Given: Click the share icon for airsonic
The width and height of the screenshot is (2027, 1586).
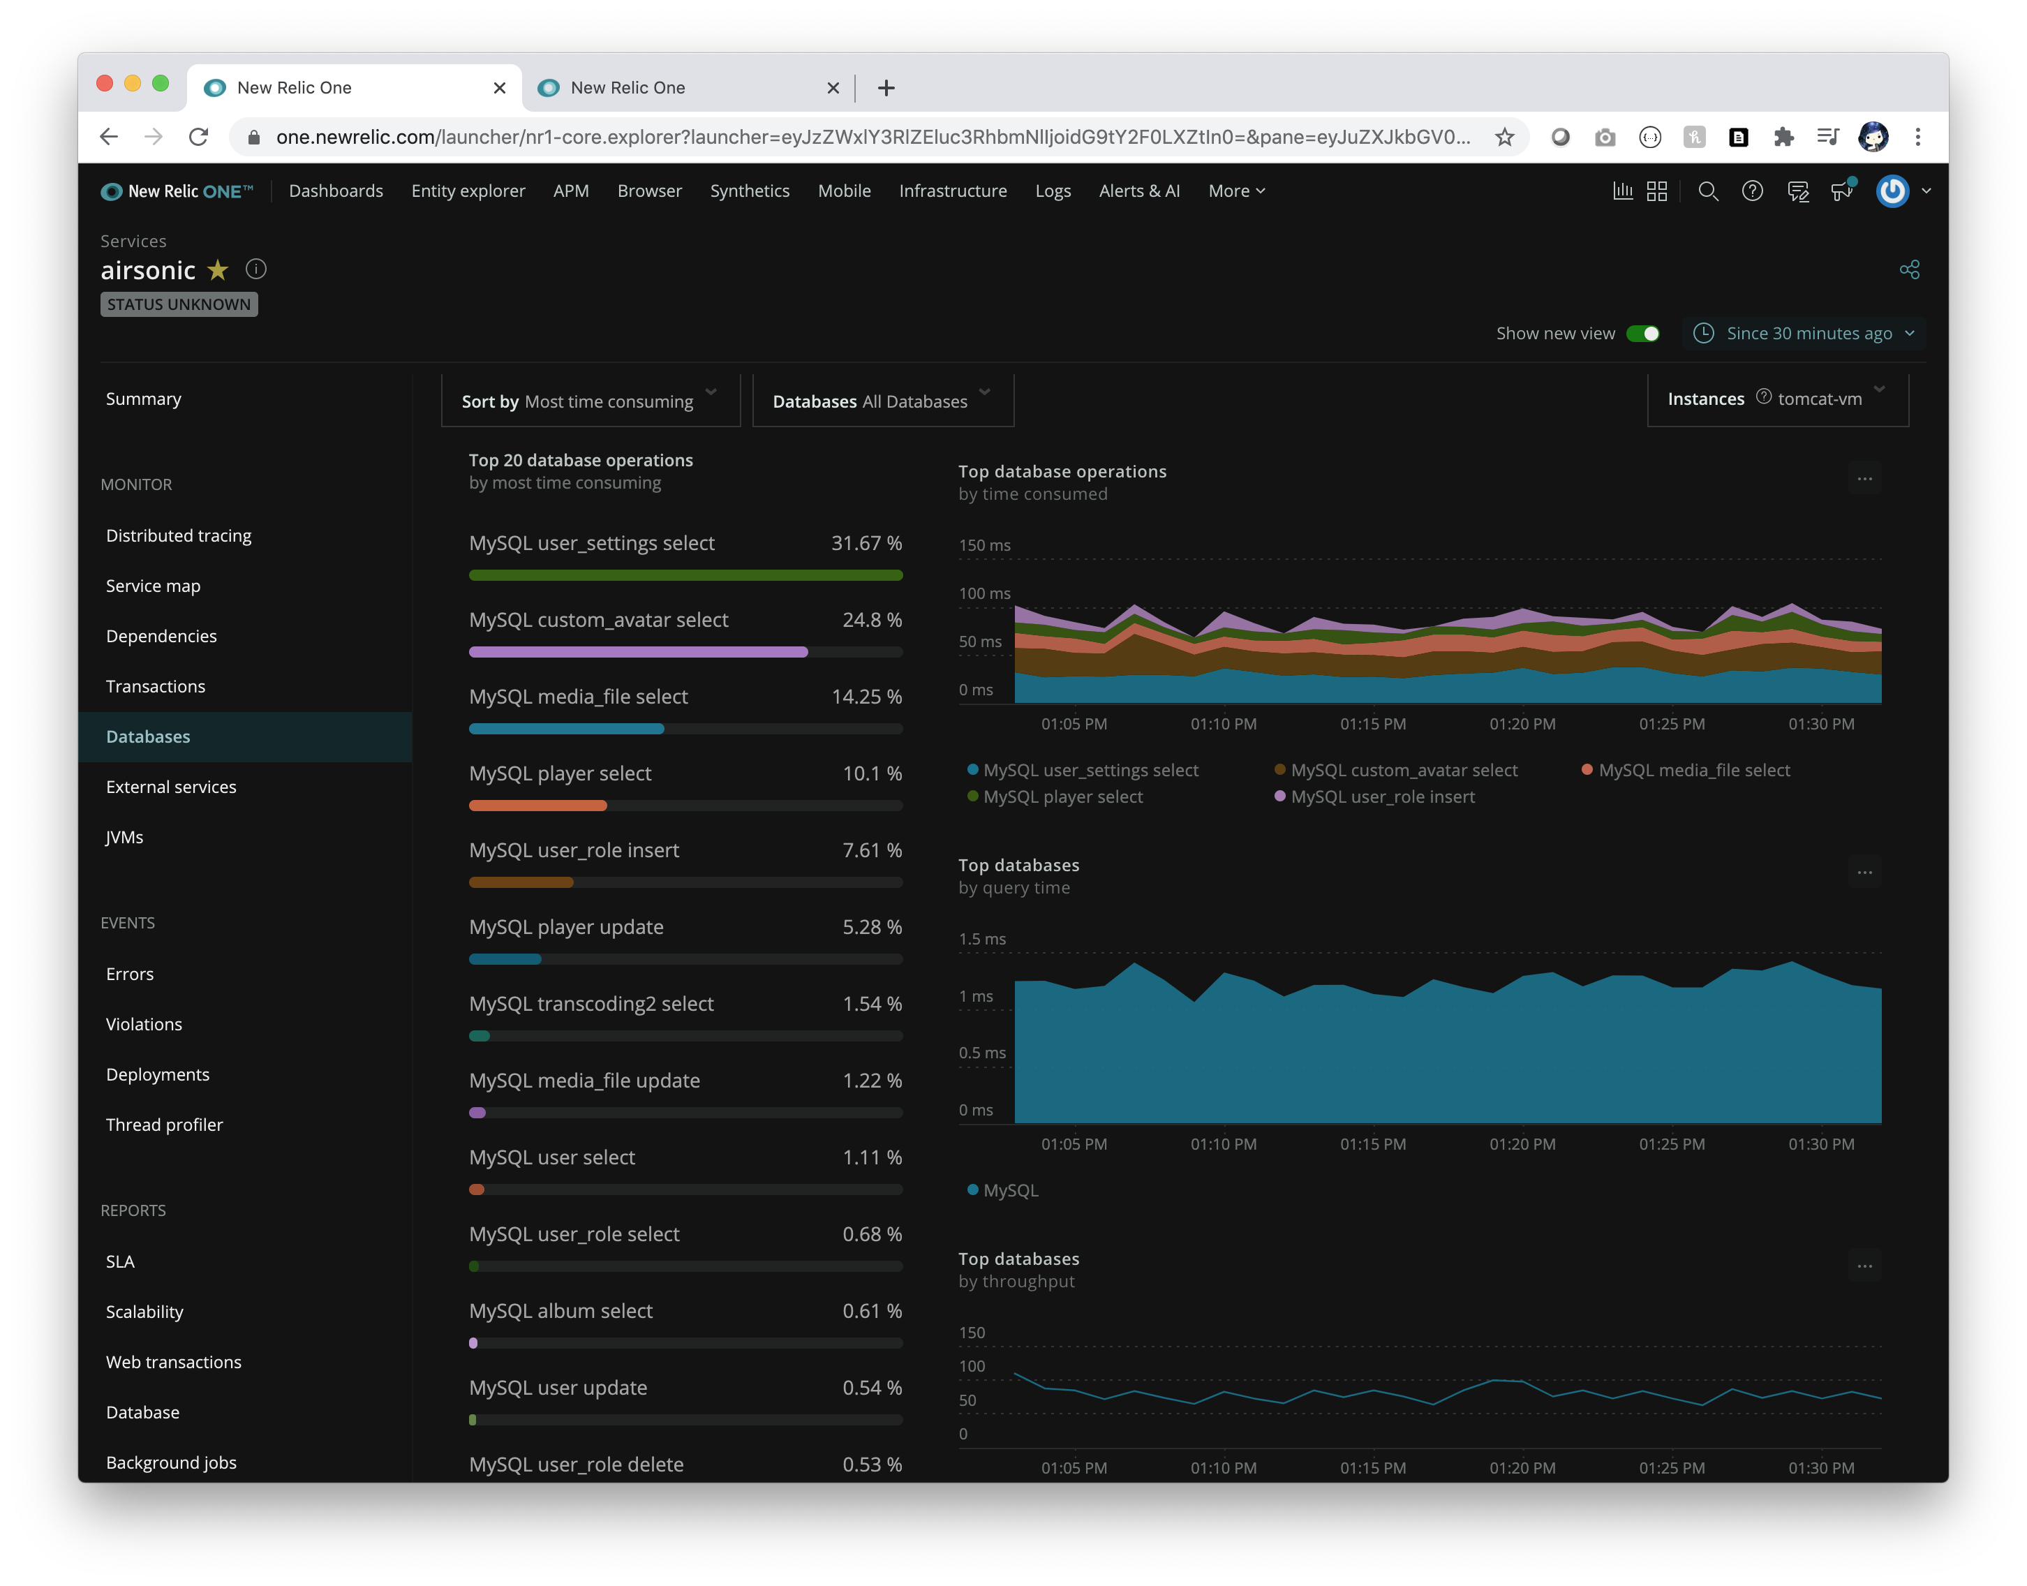Looking at the screenshot, I should click(x=1909, y=270).
